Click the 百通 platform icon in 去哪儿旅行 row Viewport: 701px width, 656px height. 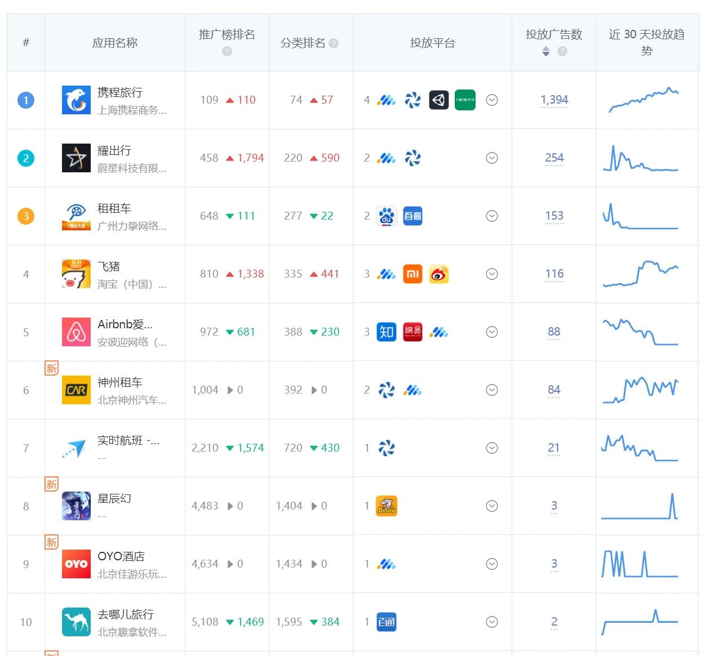(386, 622)
